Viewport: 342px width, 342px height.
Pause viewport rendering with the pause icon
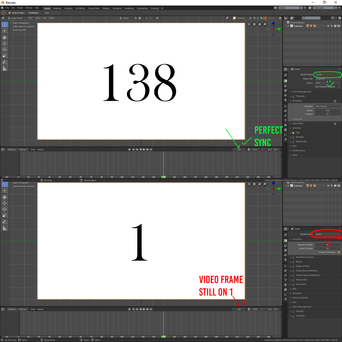[x=280, y=18]
